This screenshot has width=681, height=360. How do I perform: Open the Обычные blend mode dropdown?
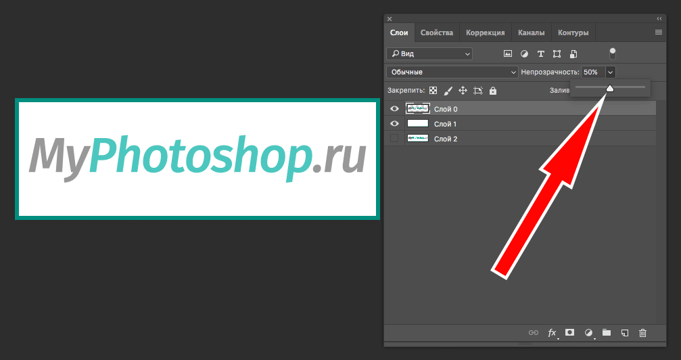point(452,72)
